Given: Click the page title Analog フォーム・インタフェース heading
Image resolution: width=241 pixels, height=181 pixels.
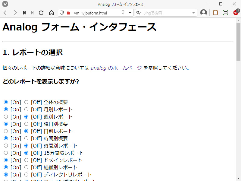Looking at the screenshot, I should click(x=80, y=27).
